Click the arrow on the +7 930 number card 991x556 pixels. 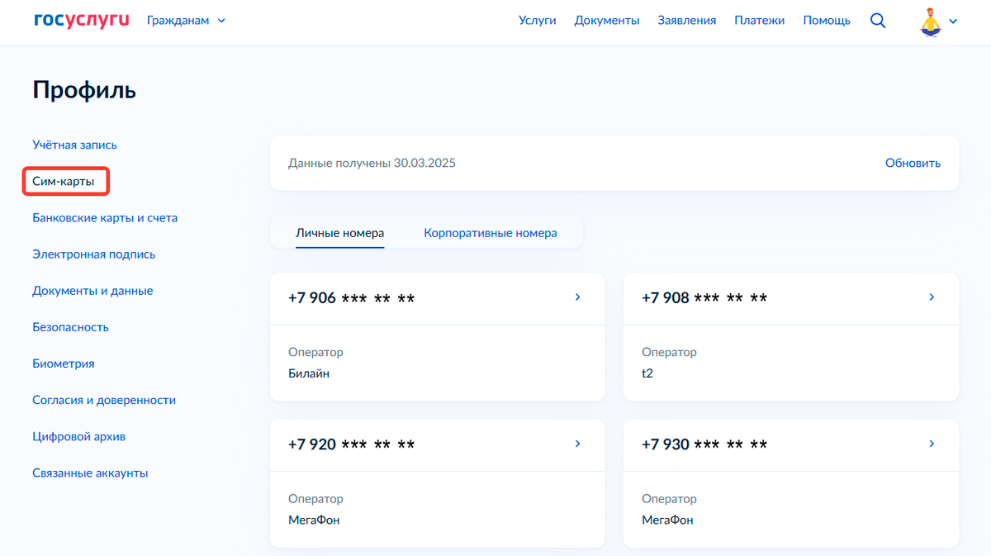(x=931, y=444)
